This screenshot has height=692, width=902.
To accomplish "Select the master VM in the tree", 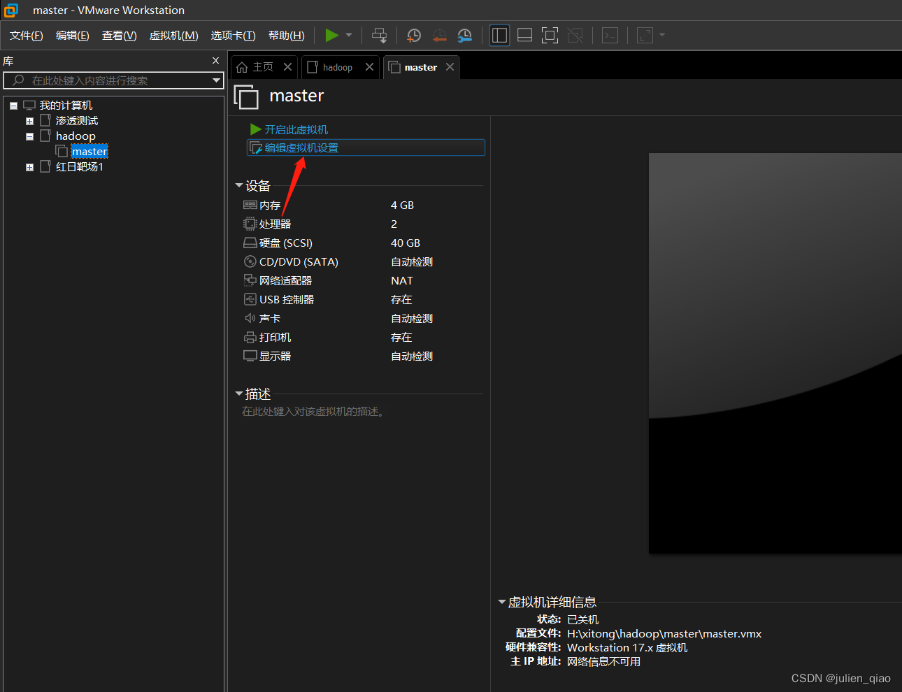I will (x=90, y=152).
